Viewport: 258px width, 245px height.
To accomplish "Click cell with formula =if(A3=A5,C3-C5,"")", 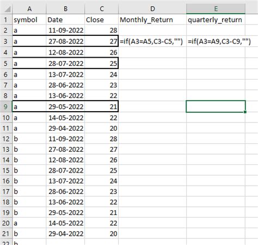I will click(x=152, y=41).
